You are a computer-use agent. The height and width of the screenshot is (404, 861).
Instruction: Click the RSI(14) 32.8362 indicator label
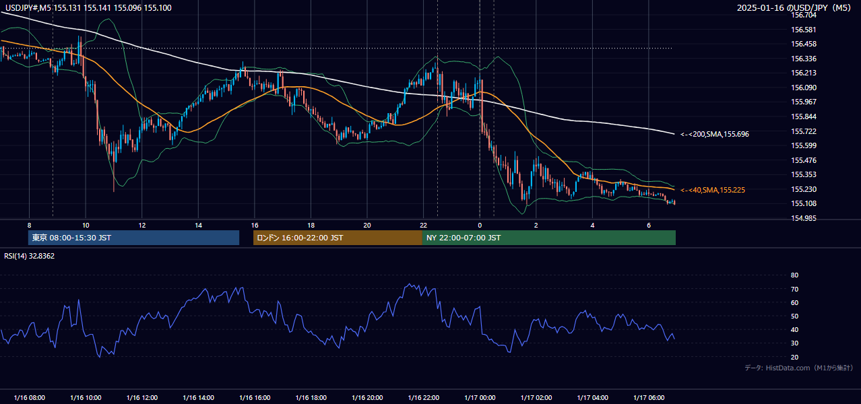click(x=30, y=256)
